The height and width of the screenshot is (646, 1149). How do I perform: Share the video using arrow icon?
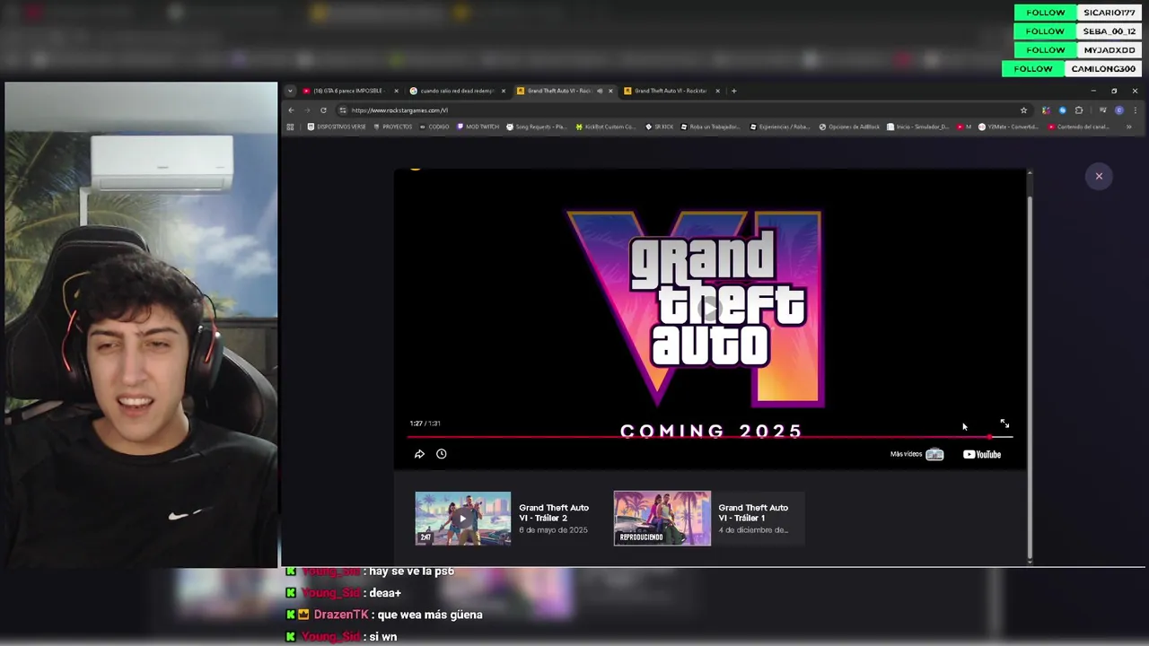point(419,454)
